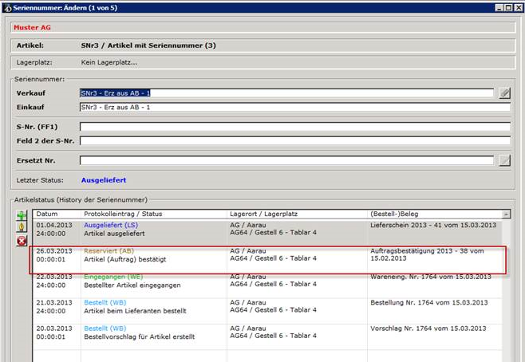Image resolution: width=525 pixels, height=362 pixels.
Task: Sort history by the Datum column header
Action: (57, 214)
